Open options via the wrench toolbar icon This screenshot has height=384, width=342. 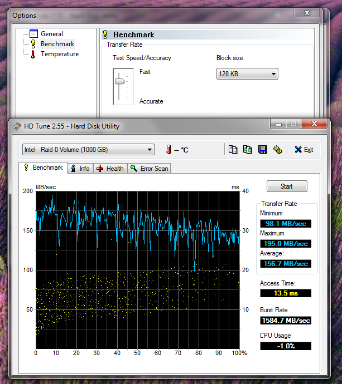coord(277,150)
